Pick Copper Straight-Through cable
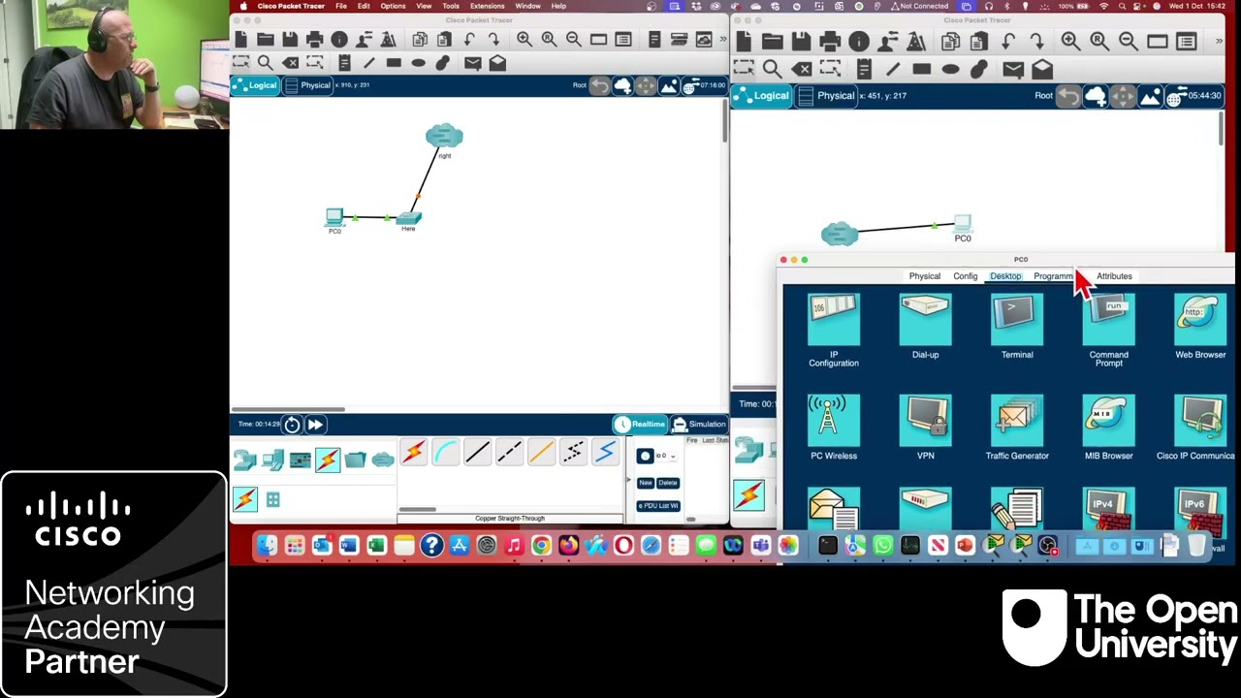The width and height of the screenshot is (1241, 698). click(x=477, y=452)
